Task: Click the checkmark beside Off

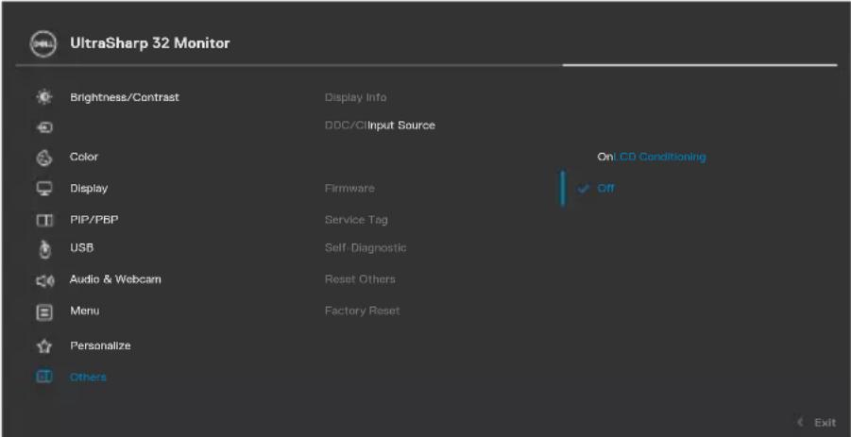Action: click(584, 189)
